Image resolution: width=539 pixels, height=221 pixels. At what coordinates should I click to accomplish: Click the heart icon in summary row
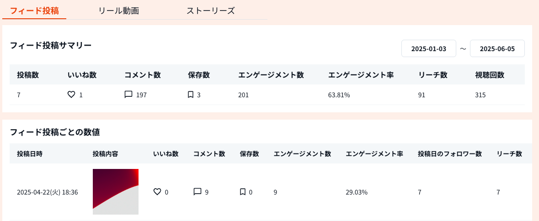point(71,95)
